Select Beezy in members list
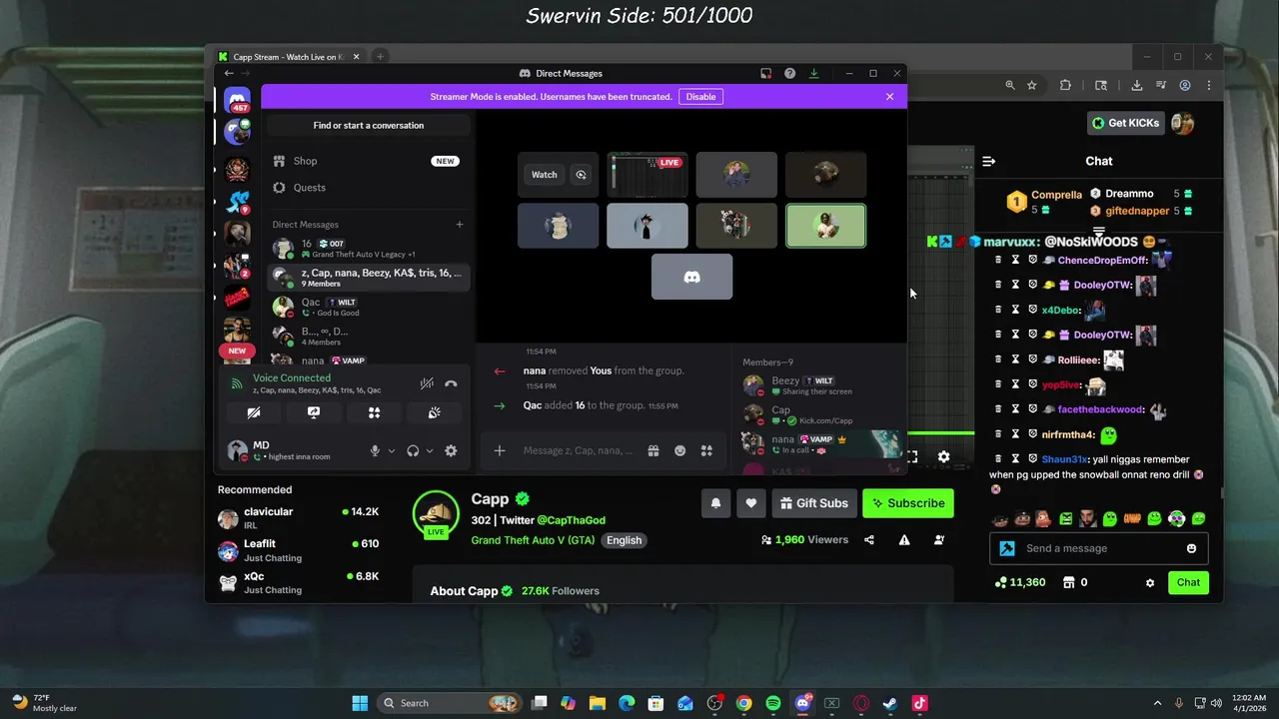Screen dimensions: 1279x719 point(821,385)
